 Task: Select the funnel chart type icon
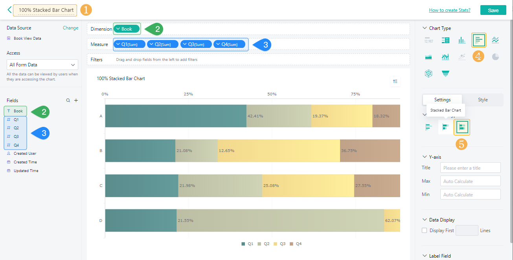tap(445, 73)
